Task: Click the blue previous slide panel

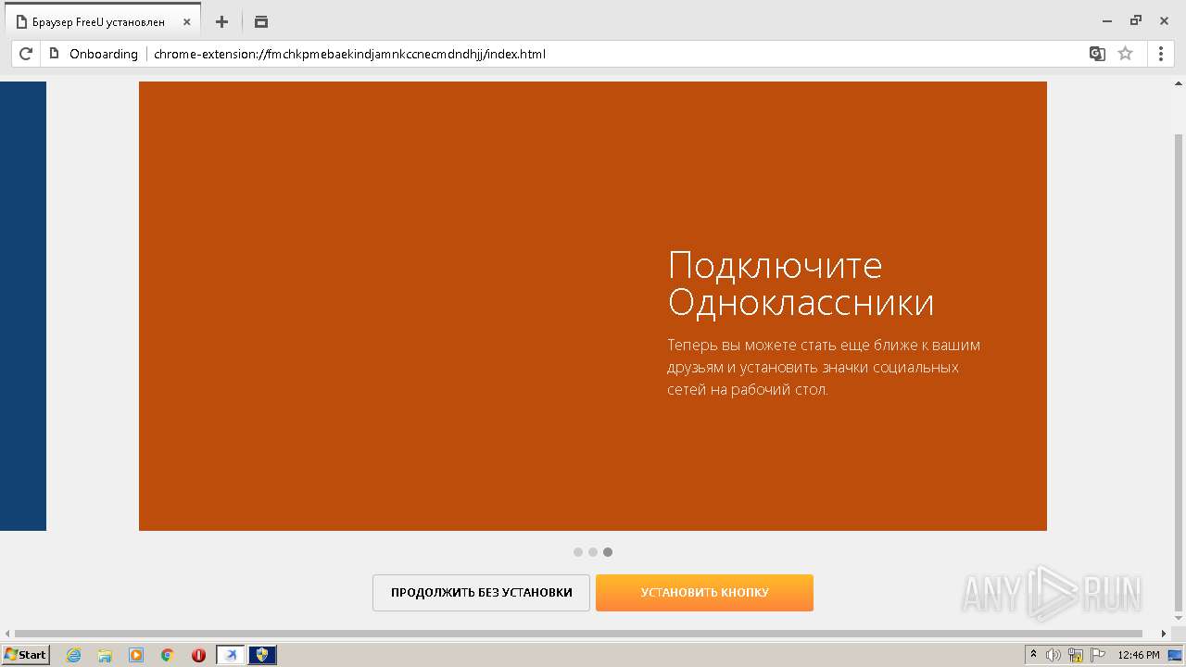Action: click(23, 306)
